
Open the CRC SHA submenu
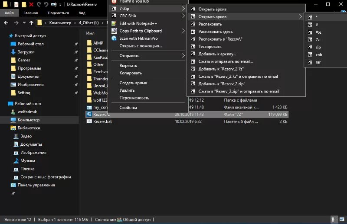click(147, 16)
